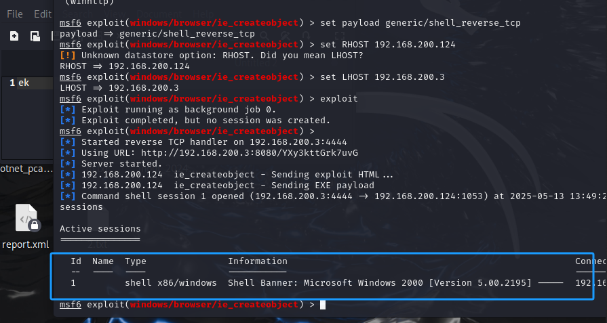Click 'Exploit completed, but no session was created.' line
607x323 pixels.
click(x=195, y=120)
